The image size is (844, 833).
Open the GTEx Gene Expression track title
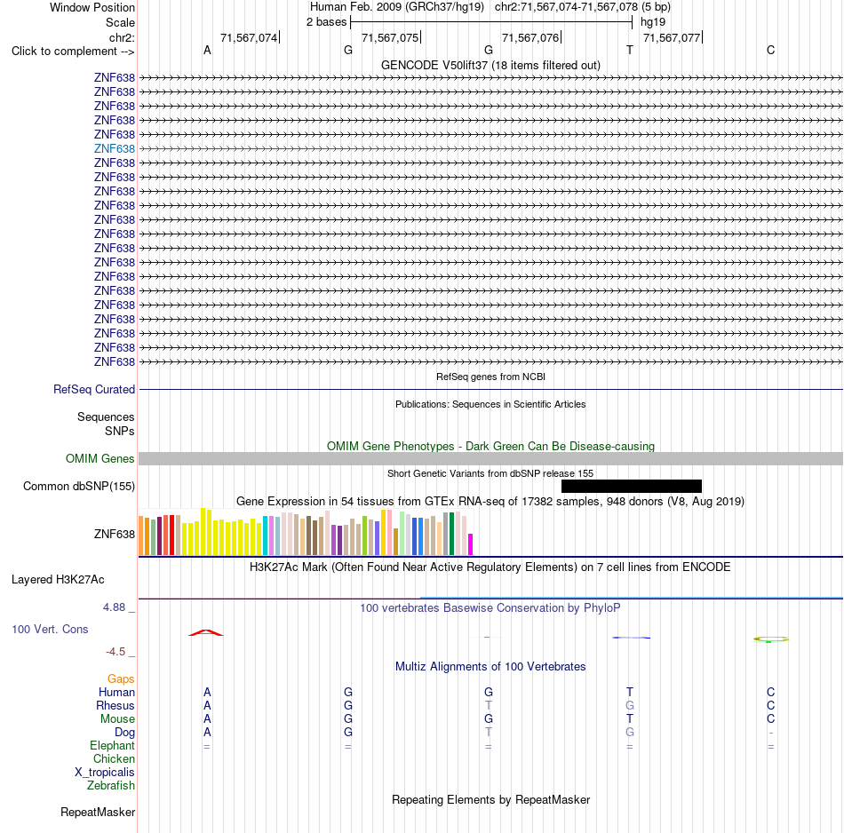click(490, 501)
